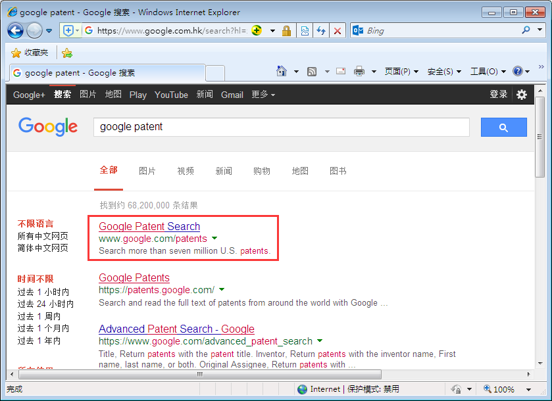Click the horizontal scrollbar thumb

(199, 374)
